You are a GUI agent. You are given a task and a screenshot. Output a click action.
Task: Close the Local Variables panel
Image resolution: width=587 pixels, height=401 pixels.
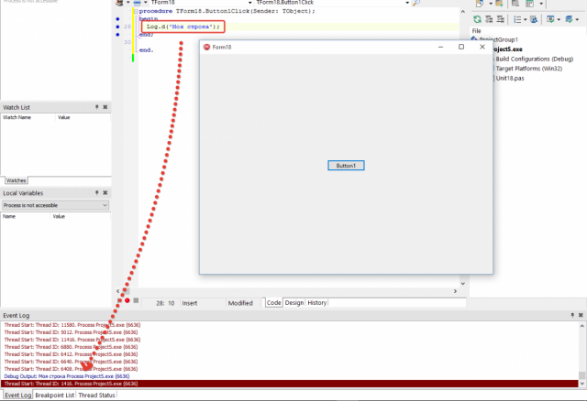tap(105, 193)
